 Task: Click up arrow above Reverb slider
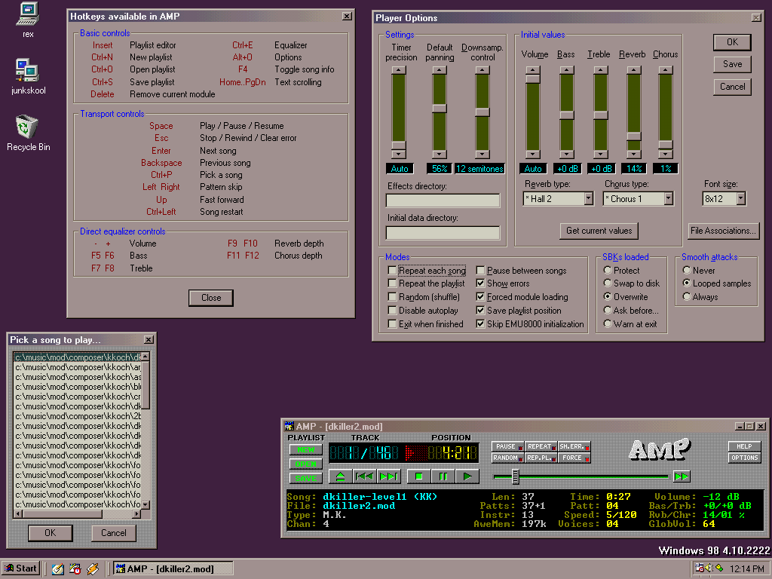click(x=633, y=70)
